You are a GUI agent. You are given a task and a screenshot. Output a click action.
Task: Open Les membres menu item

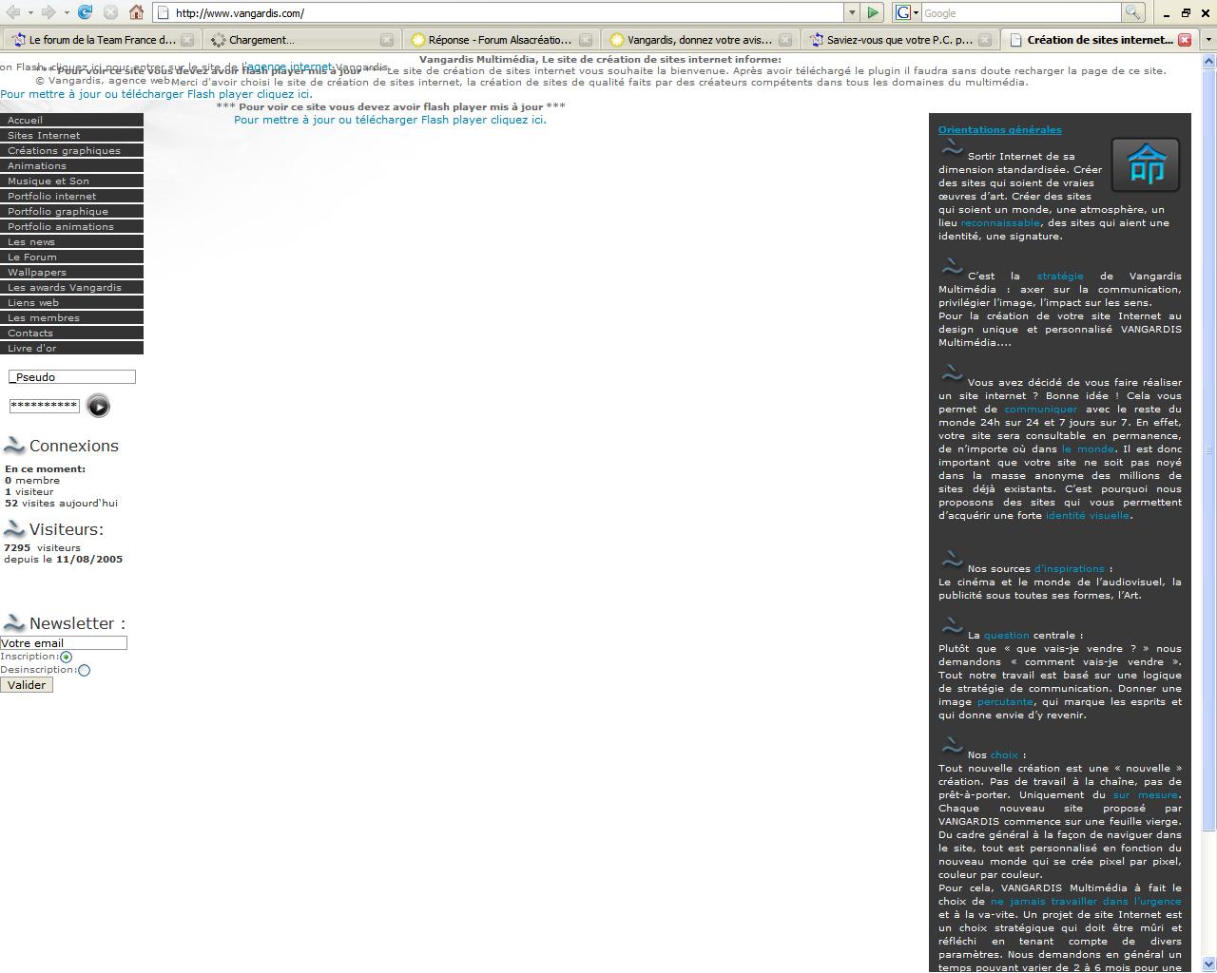click(x=71, y=317)
